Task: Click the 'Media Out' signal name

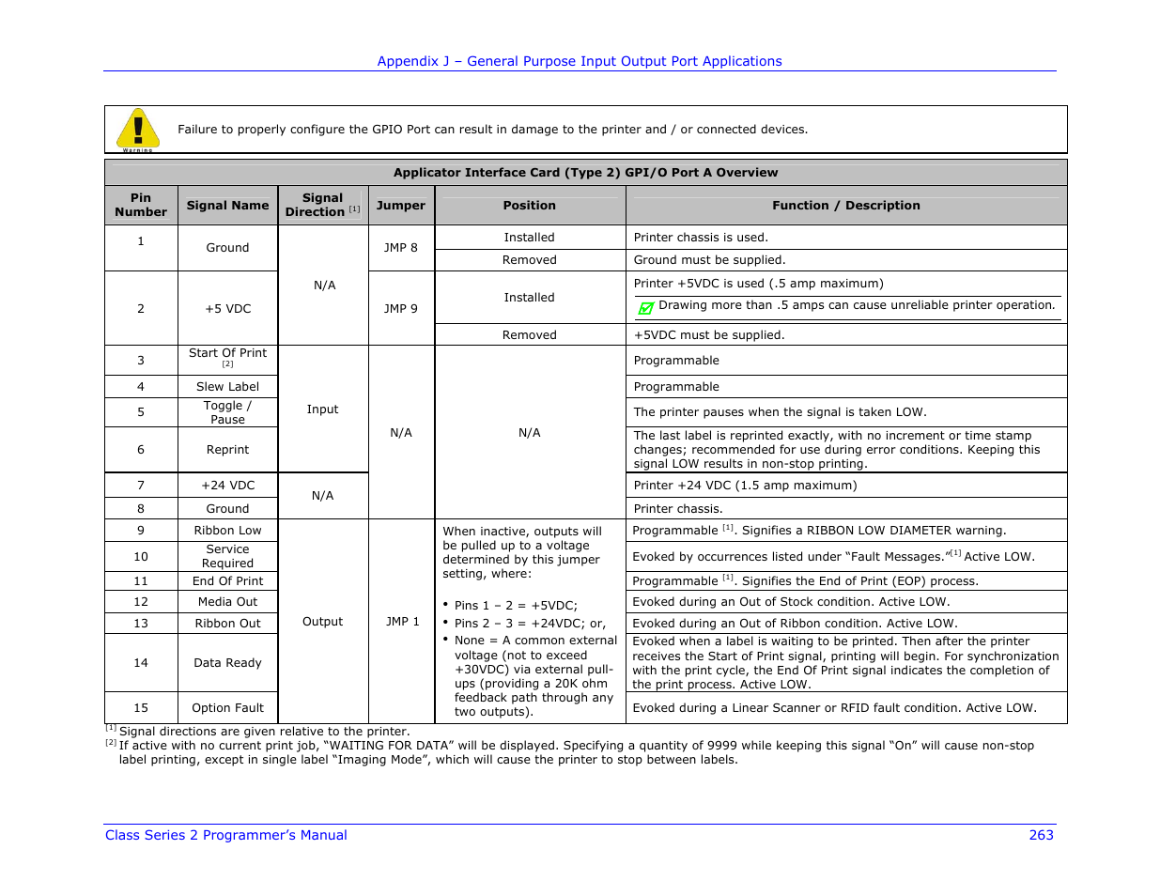Action: tap(228, 602)
